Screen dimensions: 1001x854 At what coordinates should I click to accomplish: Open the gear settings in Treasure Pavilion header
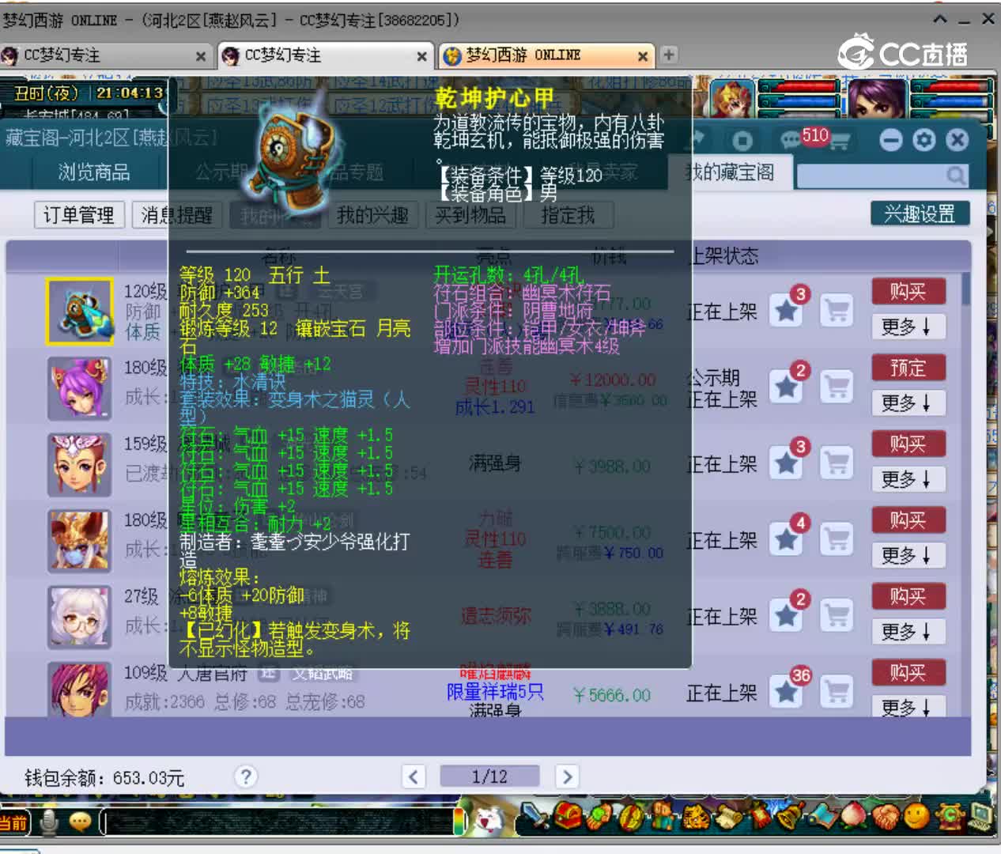pyautogui.click(x=924, y=140)
